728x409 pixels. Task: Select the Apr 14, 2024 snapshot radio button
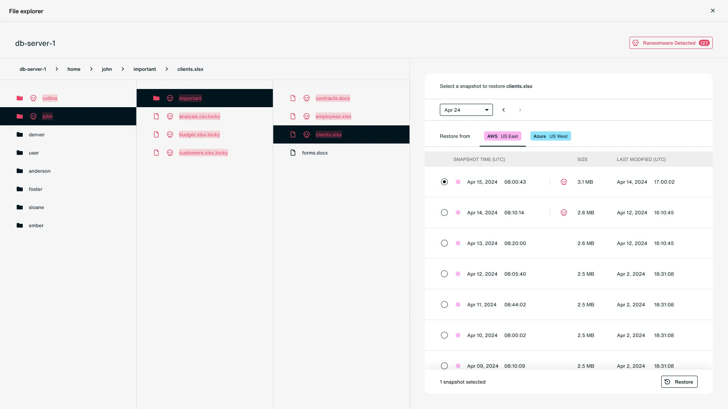pos(444,212)
